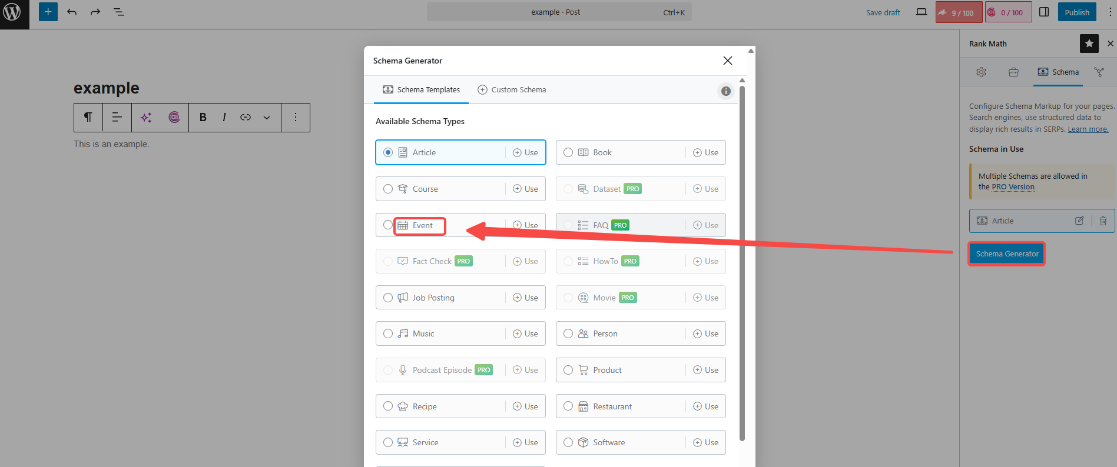This screenshot has height=467, width=1117.
Task: Click the Publish button
Action: coord(1077,12)
